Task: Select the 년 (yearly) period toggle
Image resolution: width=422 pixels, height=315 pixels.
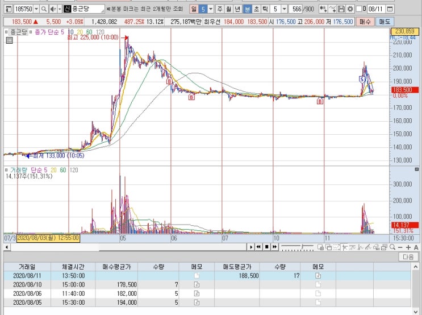Action: pyautogui.click(x=237, y=9)
